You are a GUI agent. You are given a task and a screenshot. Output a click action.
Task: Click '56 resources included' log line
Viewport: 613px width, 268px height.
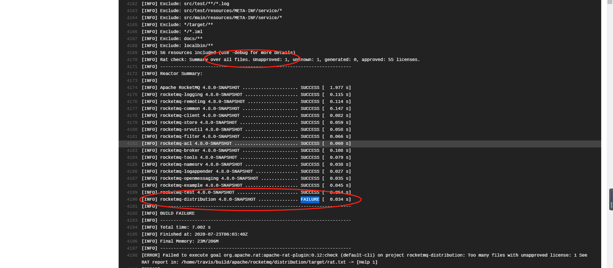coord(218,53)
